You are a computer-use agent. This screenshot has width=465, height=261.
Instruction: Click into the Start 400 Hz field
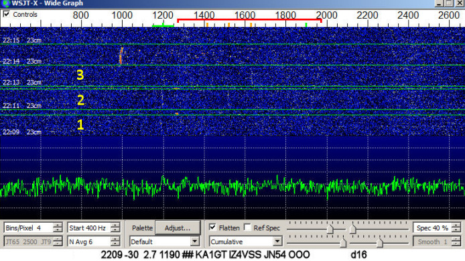pos(89,227)
